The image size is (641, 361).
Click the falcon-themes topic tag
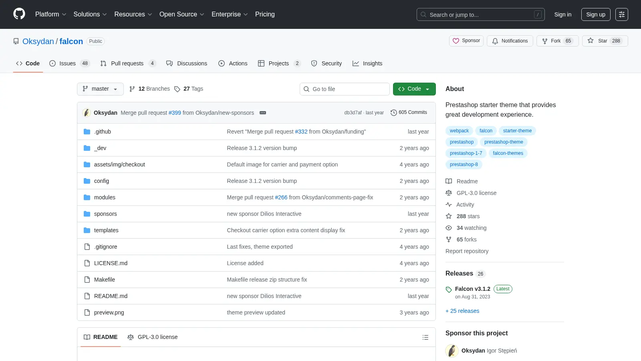508,153
